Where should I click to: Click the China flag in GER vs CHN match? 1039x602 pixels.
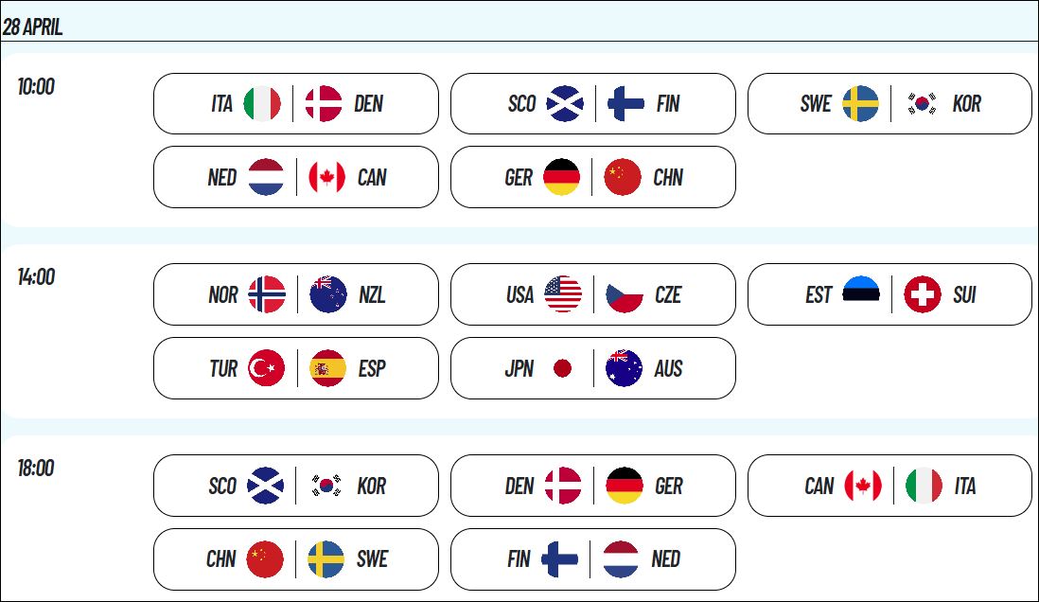click(623, 177)
